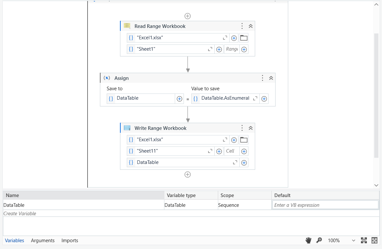Add activity above Read Range Workbook

(x=187, y=16)
